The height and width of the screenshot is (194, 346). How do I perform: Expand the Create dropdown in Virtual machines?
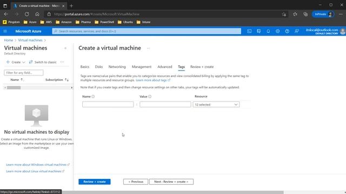click(16, 62)
